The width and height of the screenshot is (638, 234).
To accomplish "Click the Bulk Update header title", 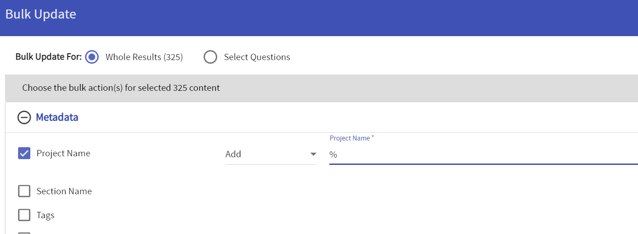I will pos(41,14).
